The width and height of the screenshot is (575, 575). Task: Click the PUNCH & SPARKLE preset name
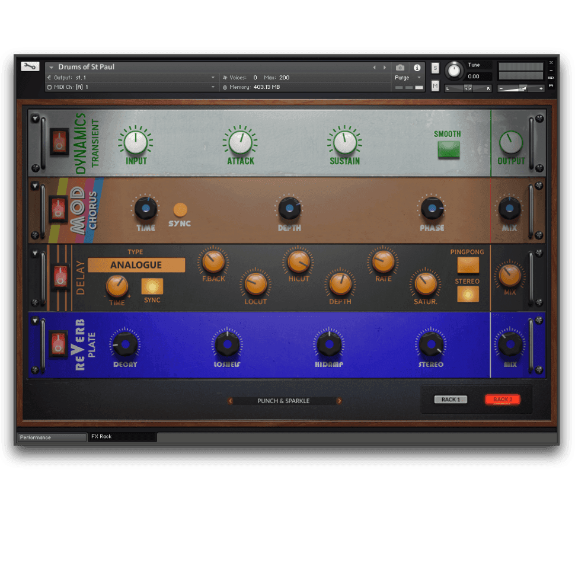click(x=283, y=401)
